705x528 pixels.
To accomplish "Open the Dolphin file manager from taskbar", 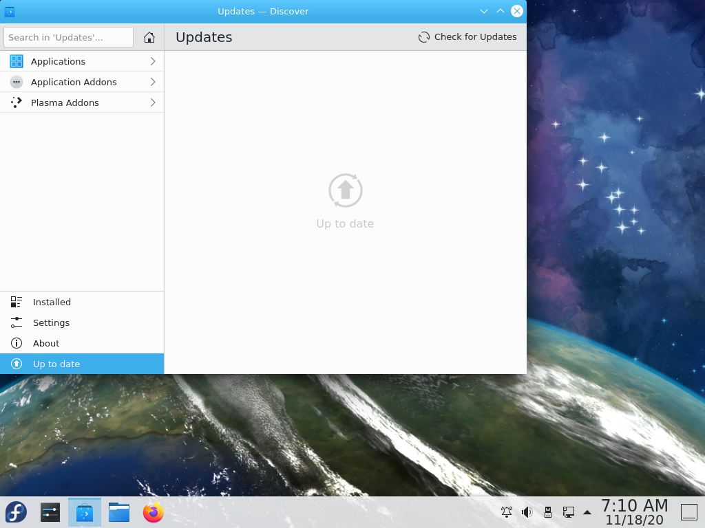I will click(x=119, y=512).
